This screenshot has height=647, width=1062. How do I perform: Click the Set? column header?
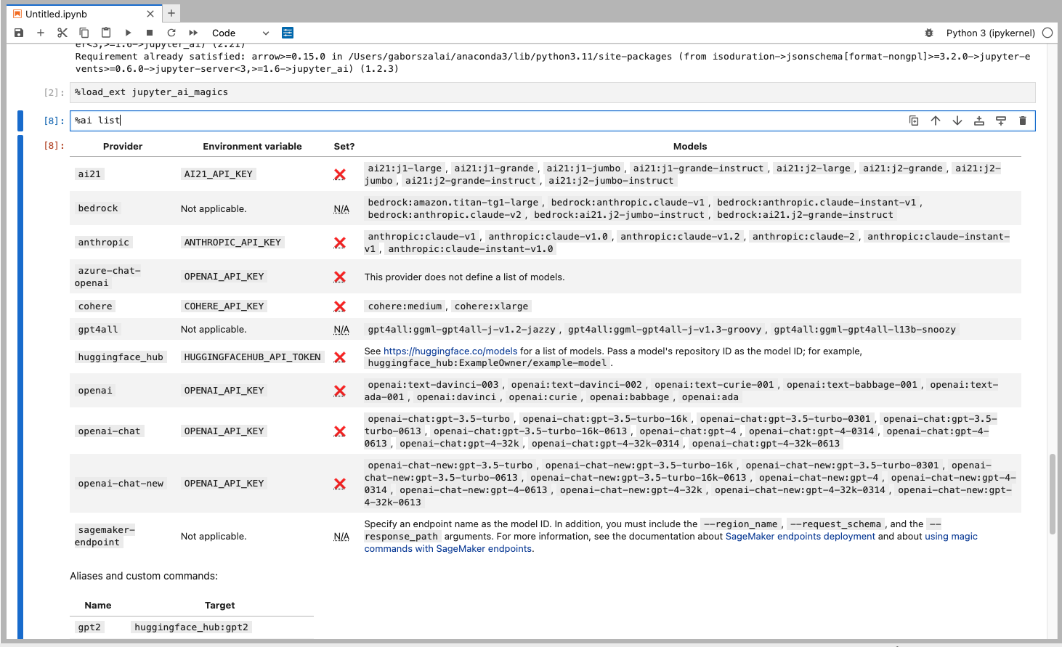[344, 147]
